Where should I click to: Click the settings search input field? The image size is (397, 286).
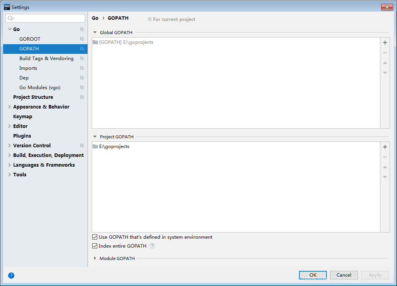point(45,18)
